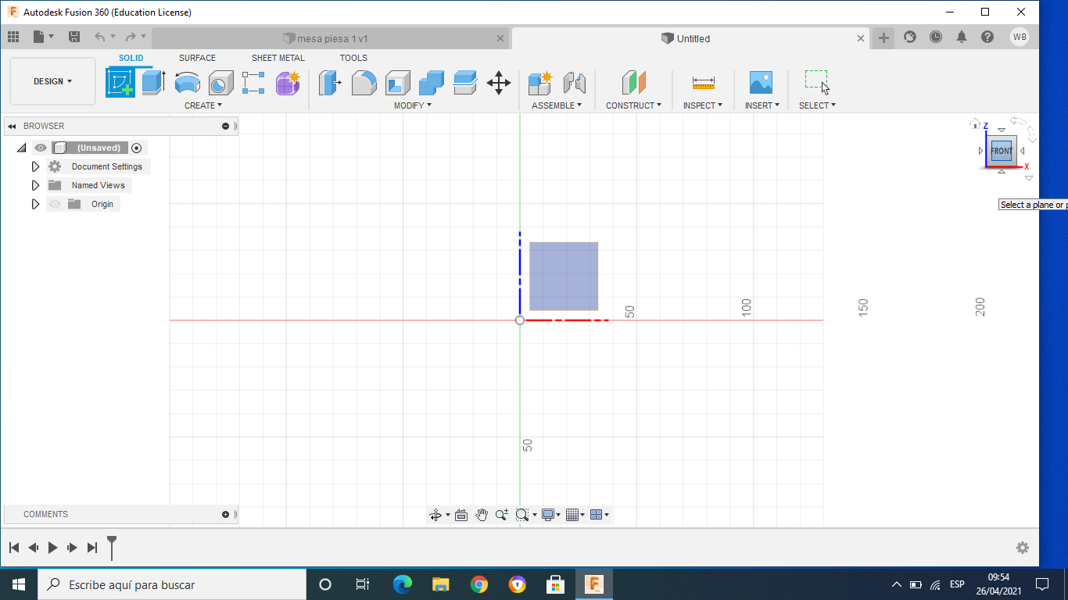Open the CONSTRUCT dropdown menu
The width and height of the screenshot is (1068, 600).
pos(633,105)
